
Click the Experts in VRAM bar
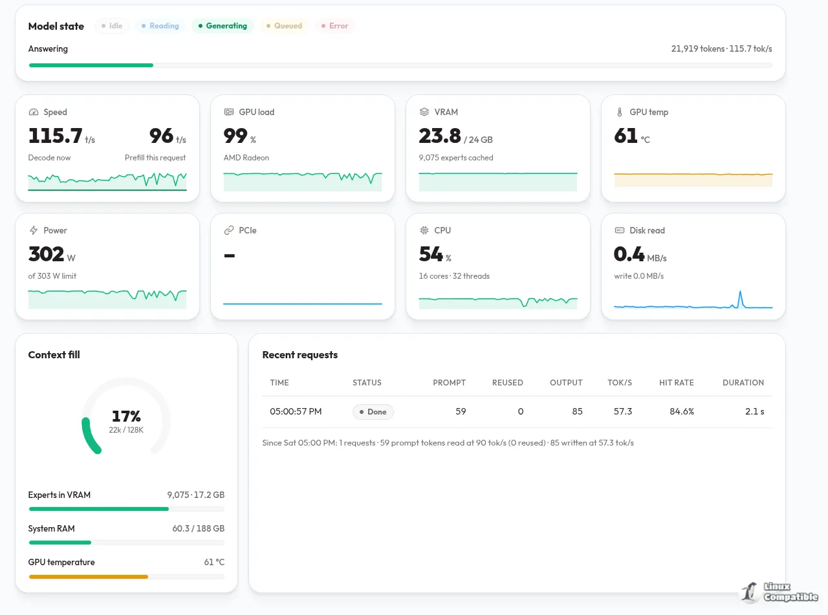coord(126,509)
